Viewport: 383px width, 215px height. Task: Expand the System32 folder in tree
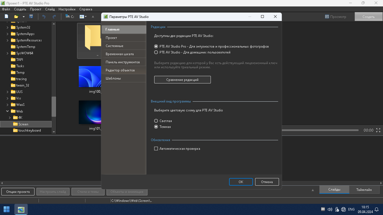pos(8,27)
